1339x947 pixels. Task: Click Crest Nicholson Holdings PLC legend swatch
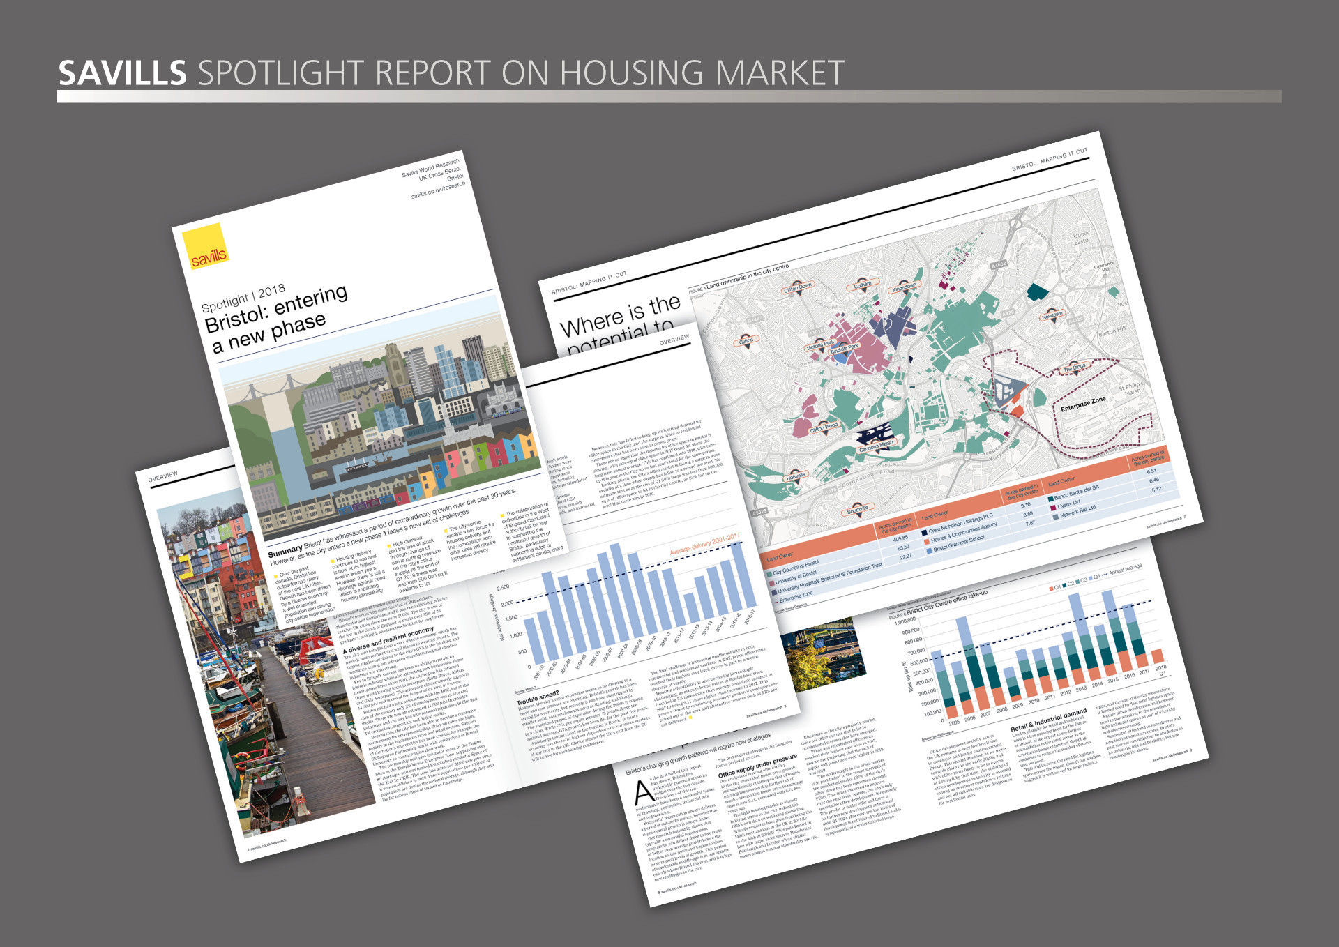[924, 532]
